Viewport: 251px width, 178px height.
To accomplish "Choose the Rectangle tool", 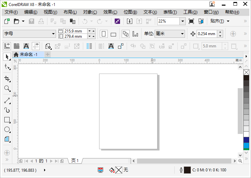I will pos(7,120).
